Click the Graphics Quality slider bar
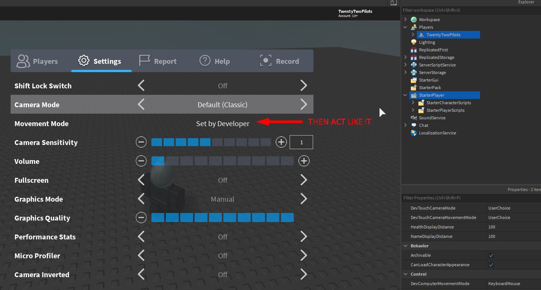The image size is (541, 290). (223, 218)
